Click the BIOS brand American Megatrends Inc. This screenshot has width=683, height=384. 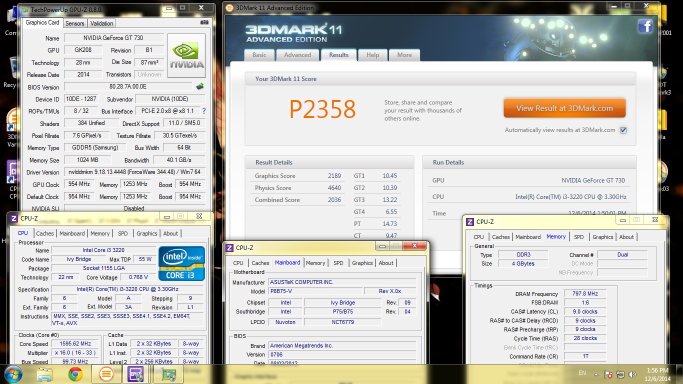[342, 345]
